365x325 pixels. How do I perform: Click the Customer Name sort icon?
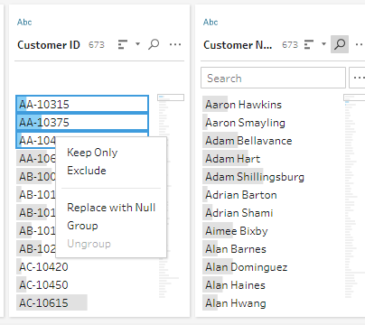(309, 44)
